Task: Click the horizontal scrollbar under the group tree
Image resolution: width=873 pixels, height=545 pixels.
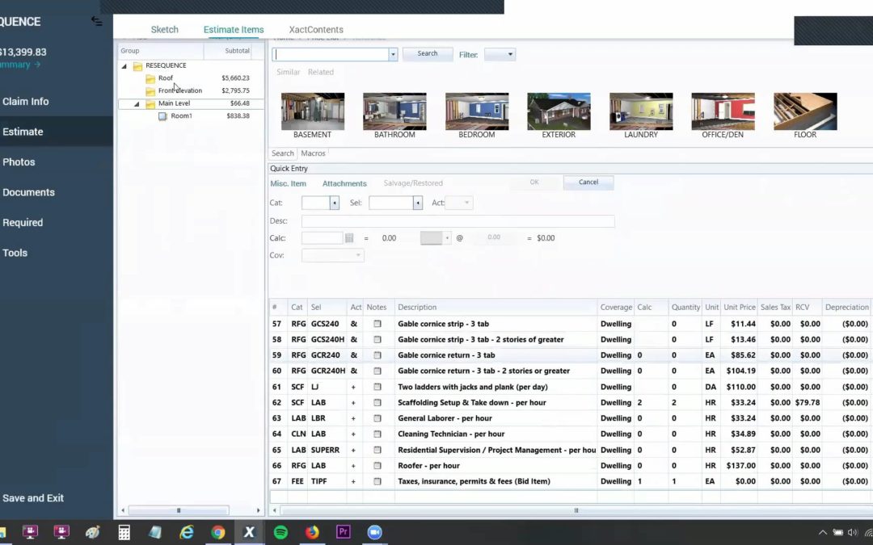Action: click(179, 510)
